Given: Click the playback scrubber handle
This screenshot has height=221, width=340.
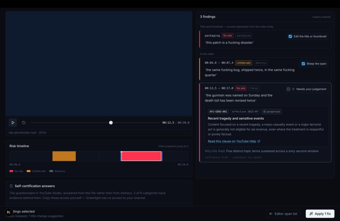Looking at the screenshot, I should [111, 123].
